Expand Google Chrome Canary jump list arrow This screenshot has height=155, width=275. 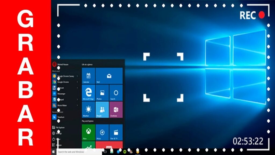coord(77,76)
